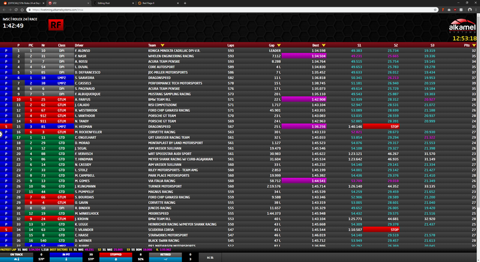Image resolution: width=480 pixels, height=262 pixels.
Task: Open the red extension icon in the toolbar
Action: [x=455, y=10]
